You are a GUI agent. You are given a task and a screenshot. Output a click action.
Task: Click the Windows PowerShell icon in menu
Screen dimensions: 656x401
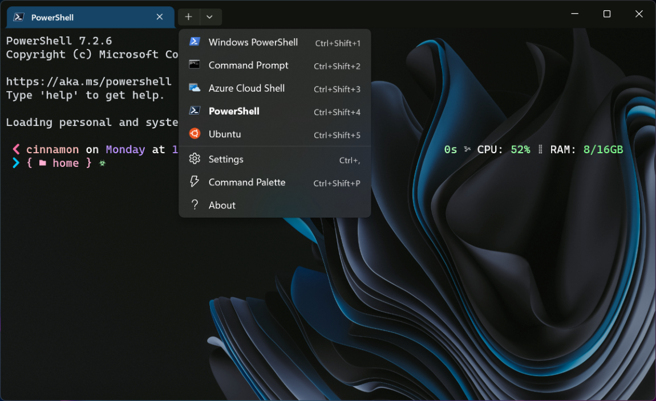(195, 42)
